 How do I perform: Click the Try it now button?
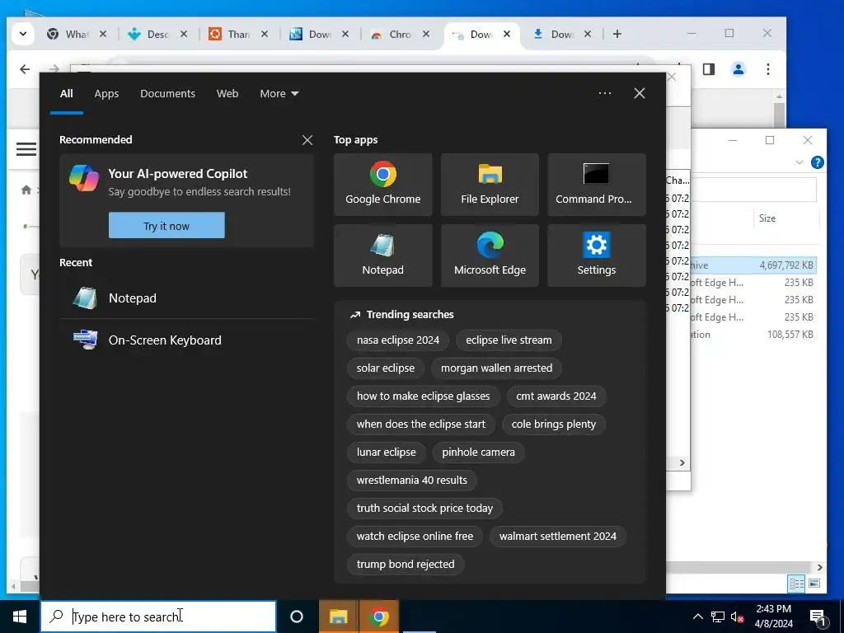166,226
